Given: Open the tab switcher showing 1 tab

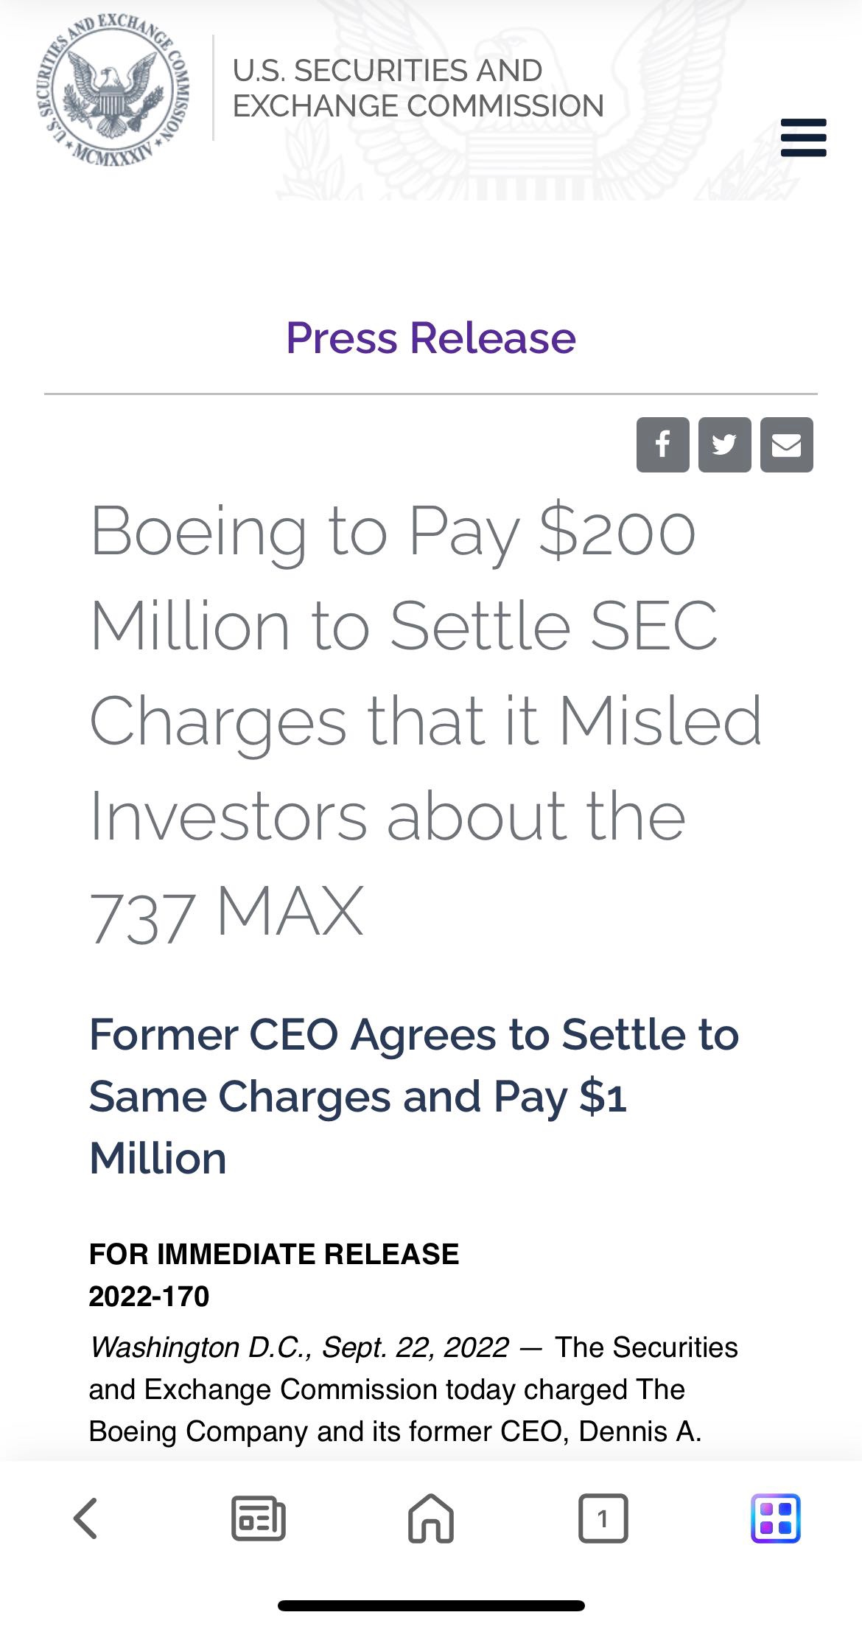Looking at the screenshot, I should [603, 1518].
